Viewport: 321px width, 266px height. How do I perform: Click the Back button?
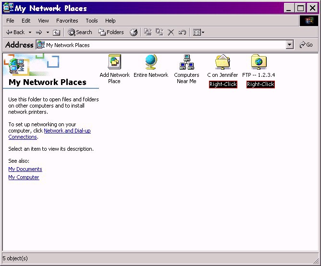15,32
